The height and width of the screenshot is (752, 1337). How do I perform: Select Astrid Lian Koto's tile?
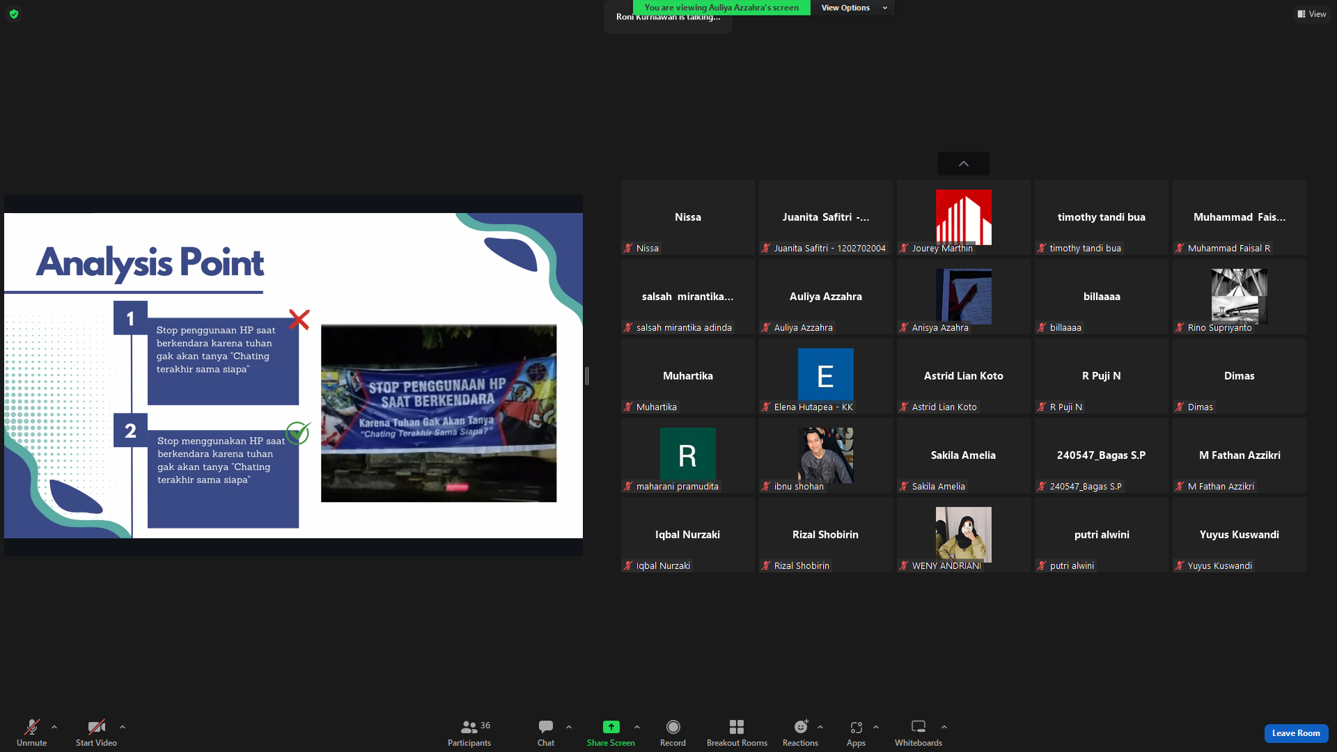pyautogui.click(x=964, y=376)
